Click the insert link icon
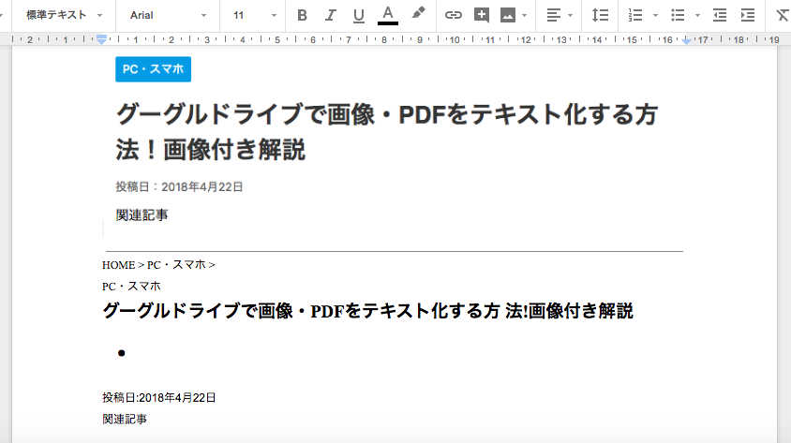The height and width of the screenshot is (443, 791). click(454, 15)
